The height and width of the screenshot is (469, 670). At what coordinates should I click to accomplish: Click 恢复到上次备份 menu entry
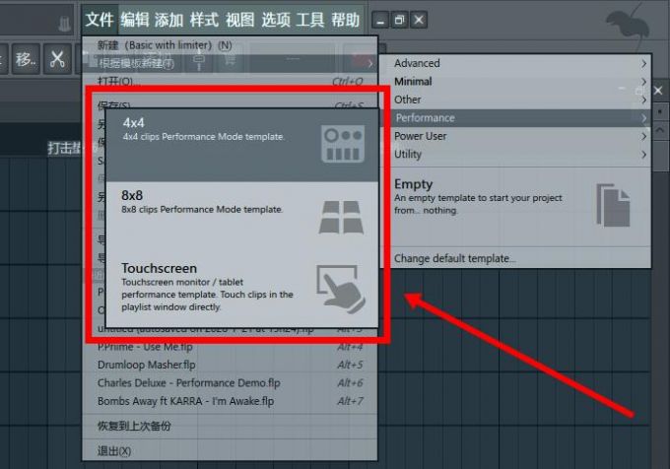[x=230, y=426]
